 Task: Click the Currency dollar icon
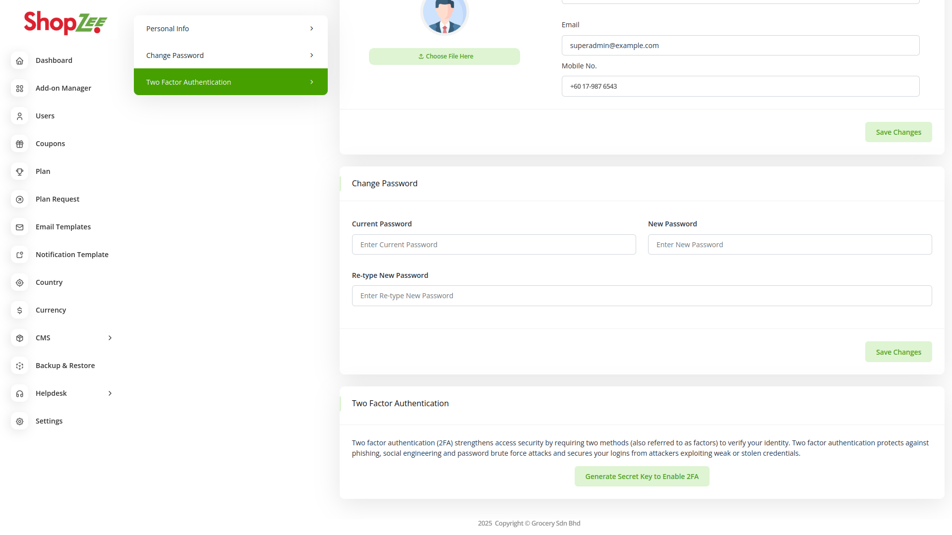point(20,310)
